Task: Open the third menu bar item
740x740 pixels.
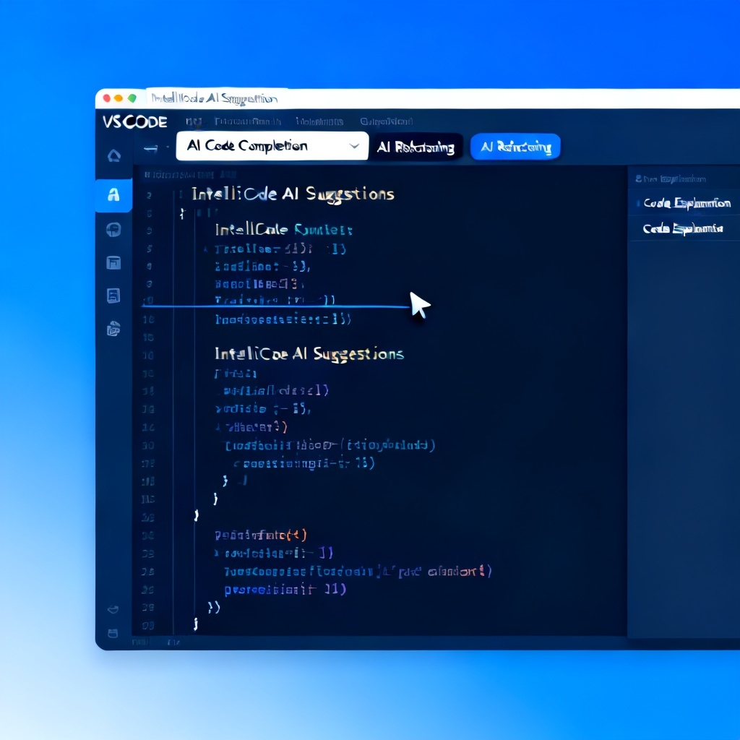Action: click(319, 121)
